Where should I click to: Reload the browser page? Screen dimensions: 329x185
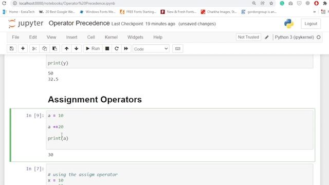tap(4, 4)
